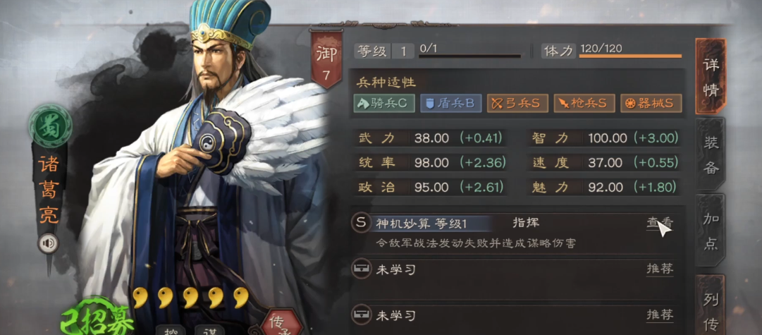Click the red 御 7 banner
This screenshot has height=335, width=762.
(x=326, y=59)
